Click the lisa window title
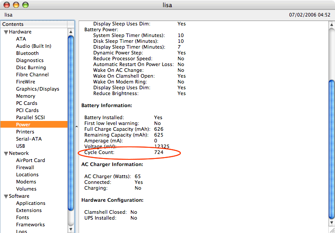335x233 pixels. coord(167,5)
